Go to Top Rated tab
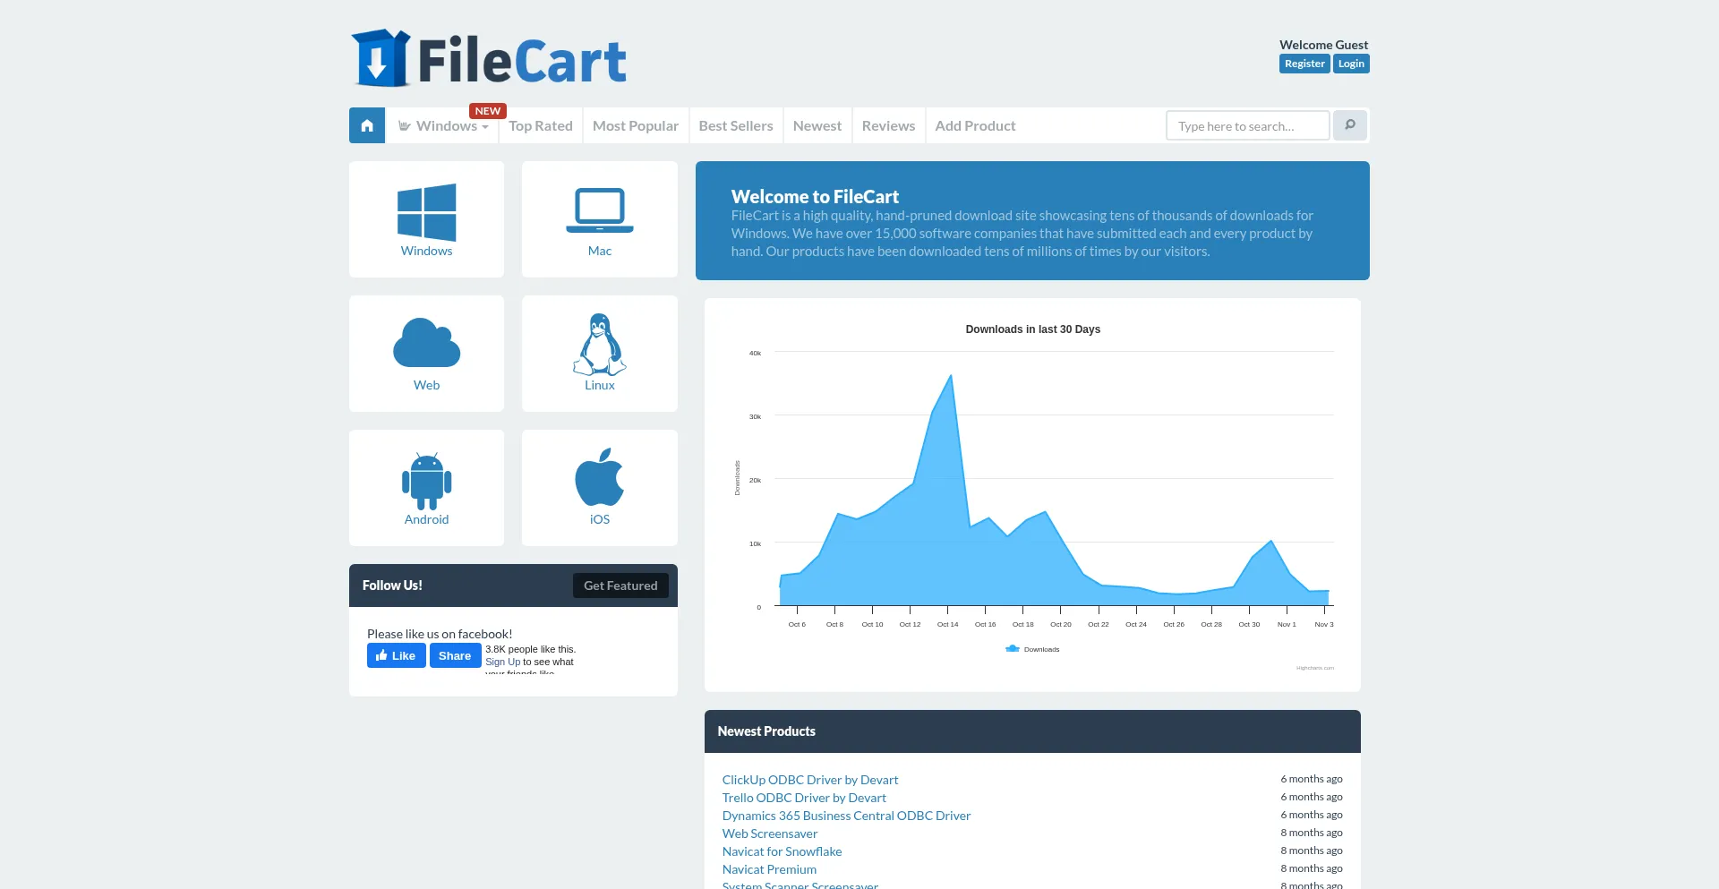This screenshot has height=889, width=1719. pyautogui.click(x=541, y=126)
